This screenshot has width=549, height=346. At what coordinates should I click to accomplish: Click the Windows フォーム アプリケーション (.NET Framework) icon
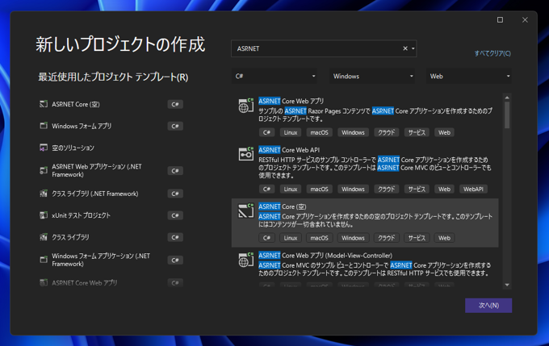(44, 260)
